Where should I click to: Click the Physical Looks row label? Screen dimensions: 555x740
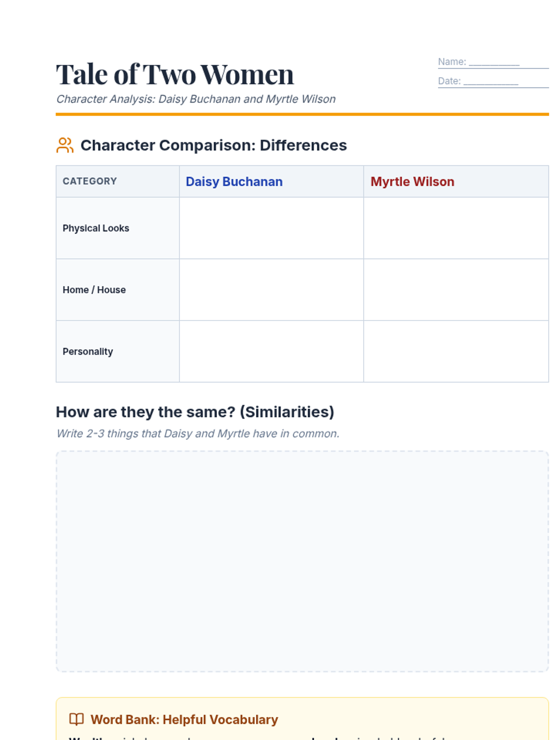point(96,228)
